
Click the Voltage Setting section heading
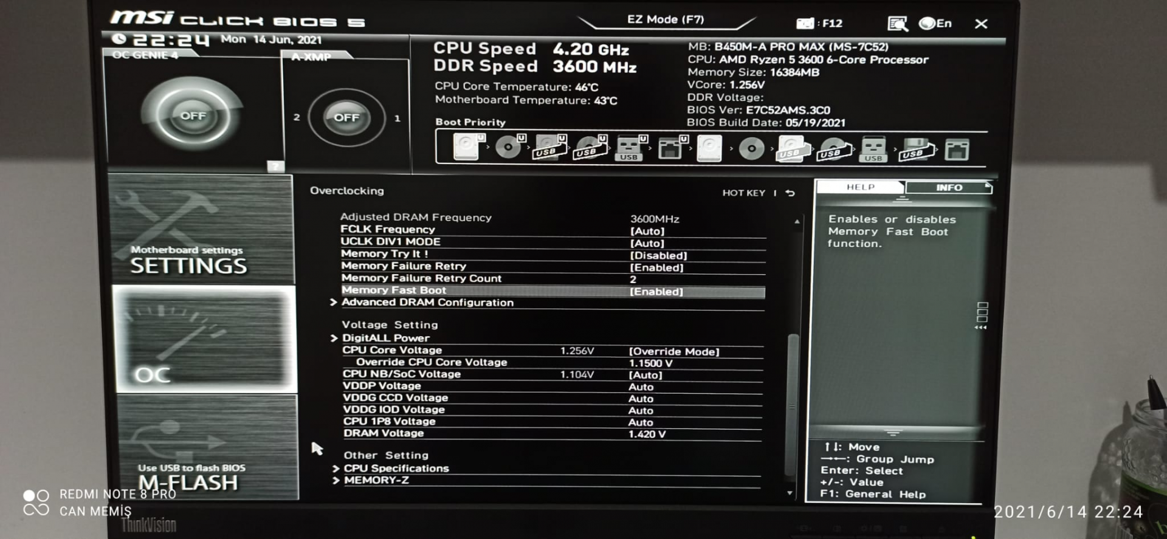coord(390,324)
